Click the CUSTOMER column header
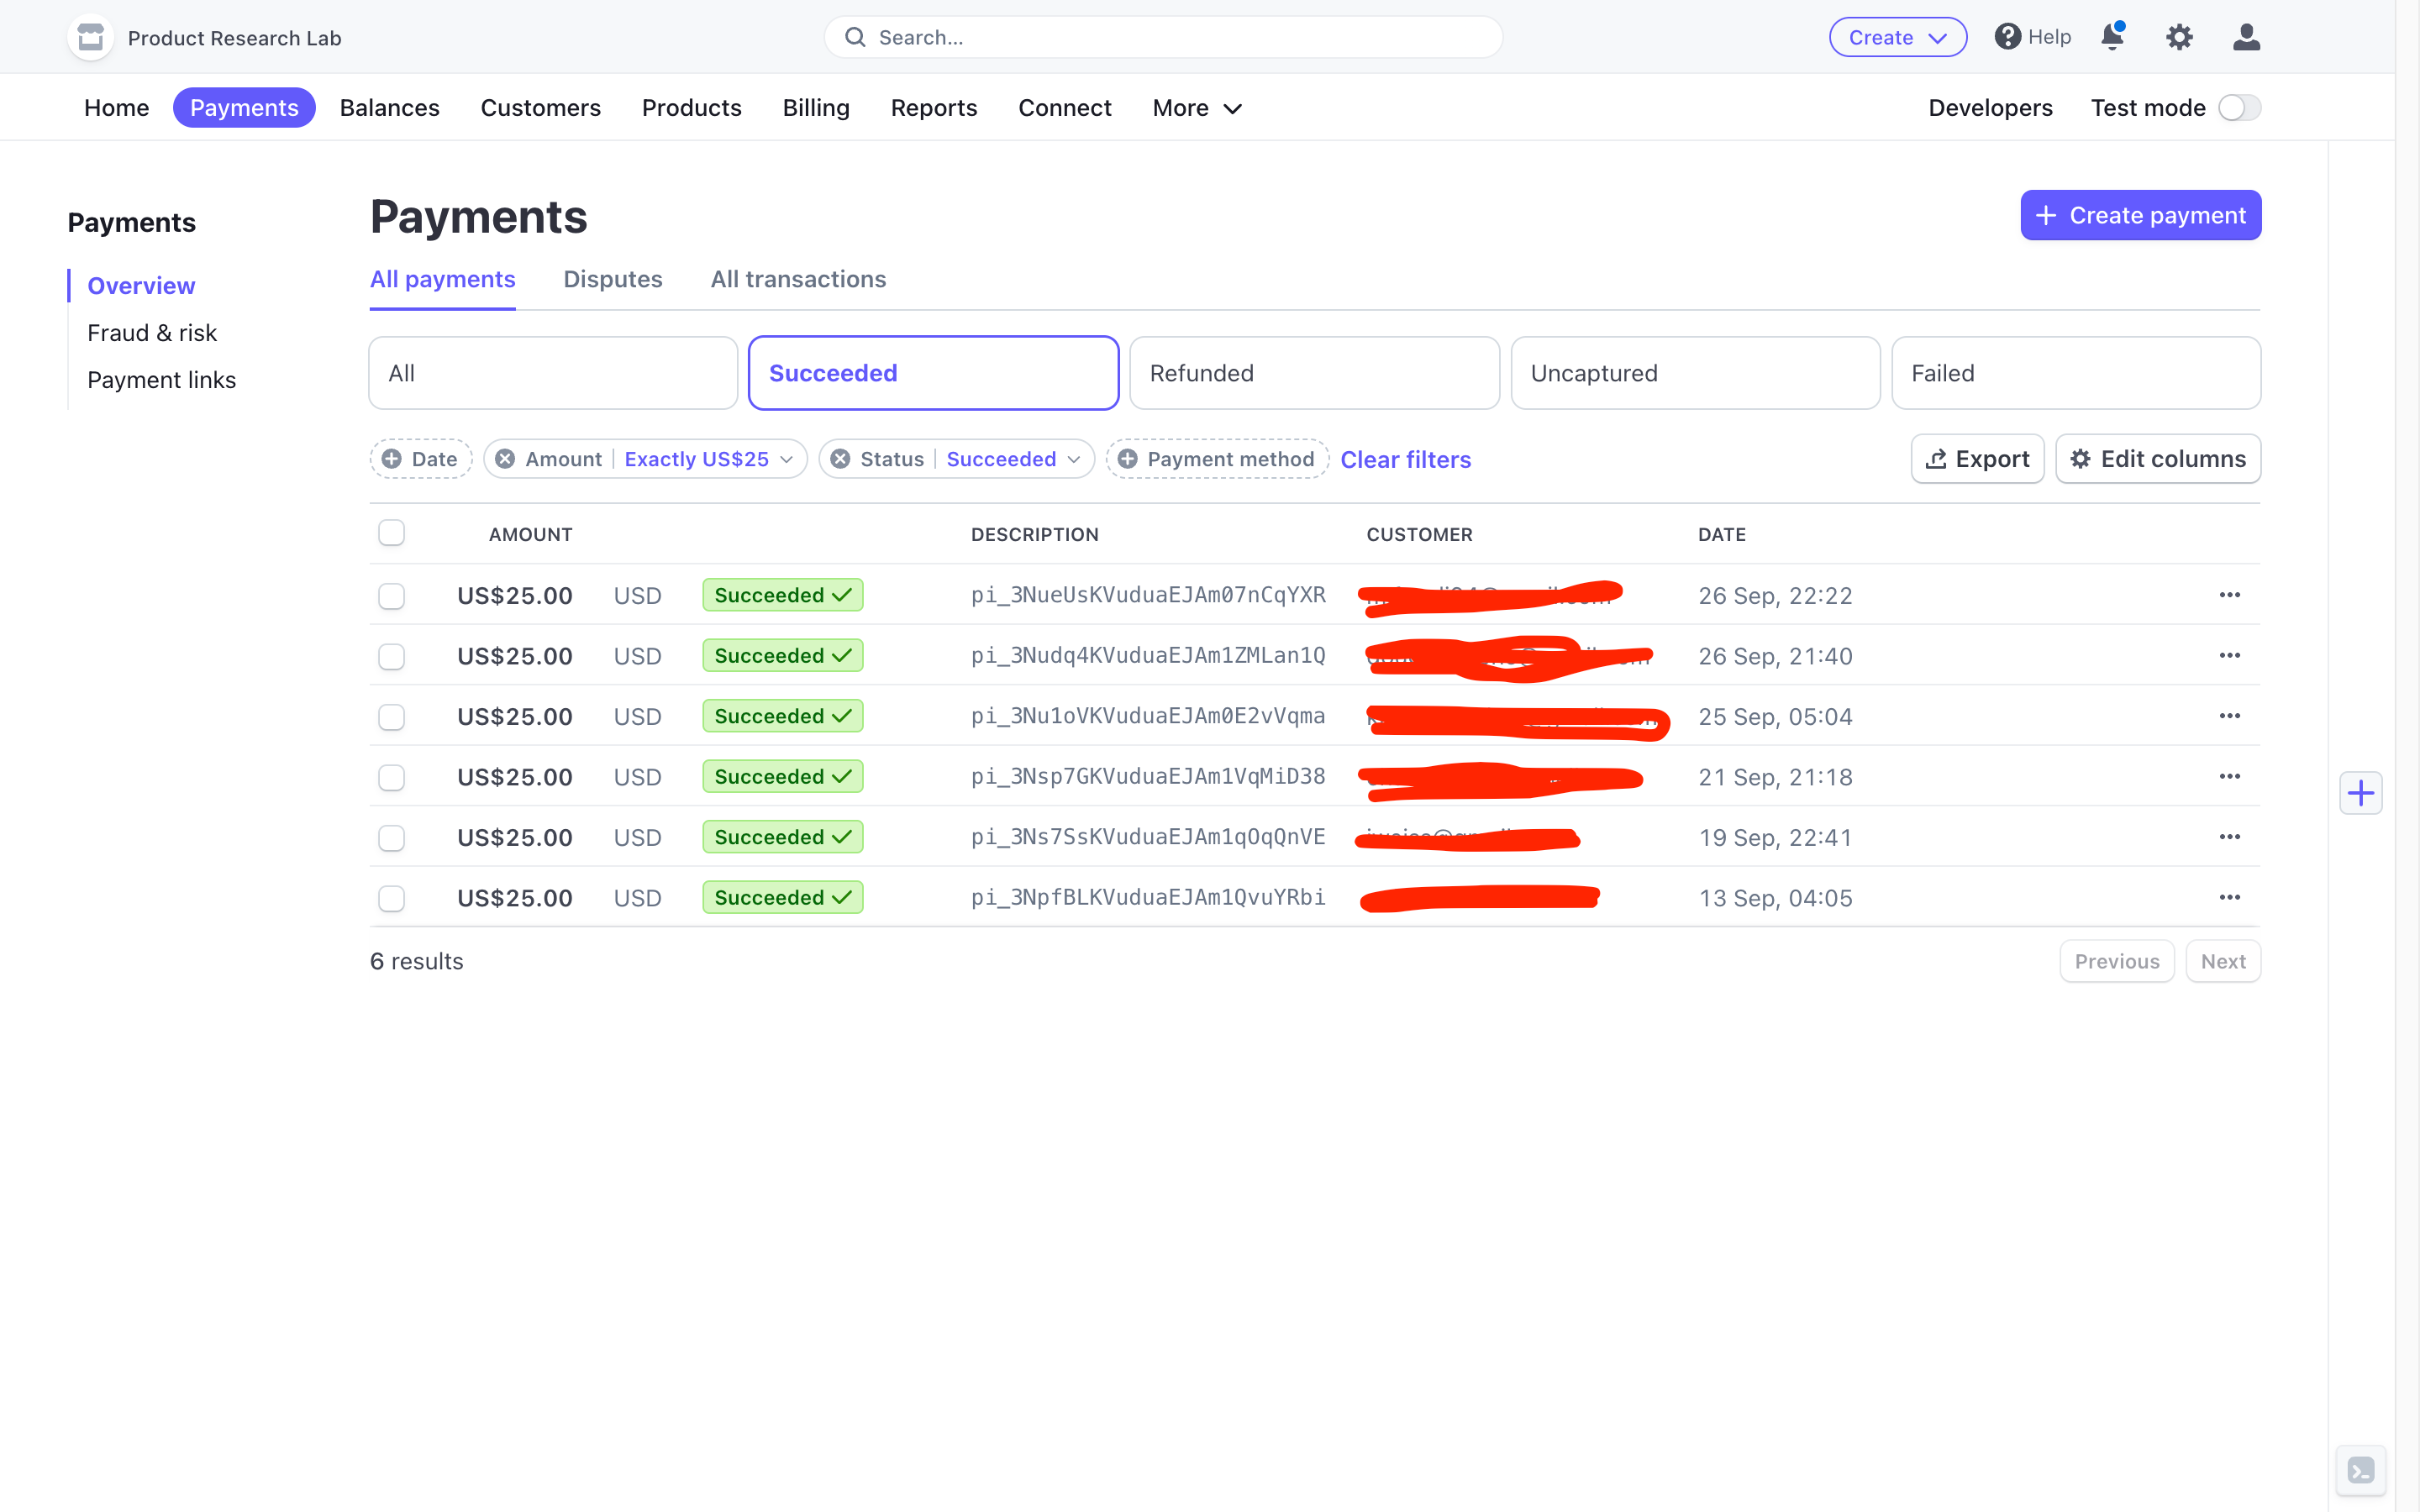The image size is (2420, 1512). [x=1419, y=534]
